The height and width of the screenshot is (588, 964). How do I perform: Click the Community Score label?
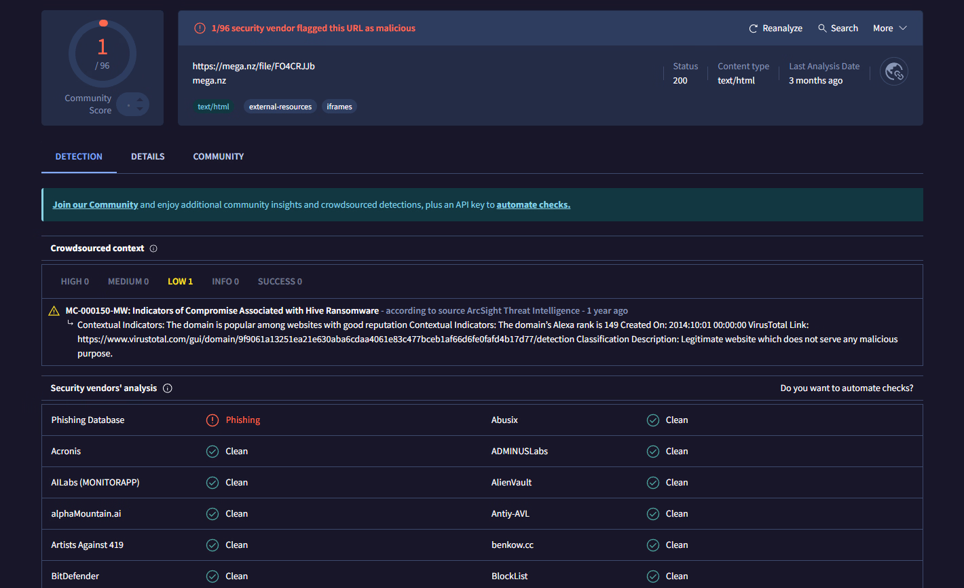(88, 105)
